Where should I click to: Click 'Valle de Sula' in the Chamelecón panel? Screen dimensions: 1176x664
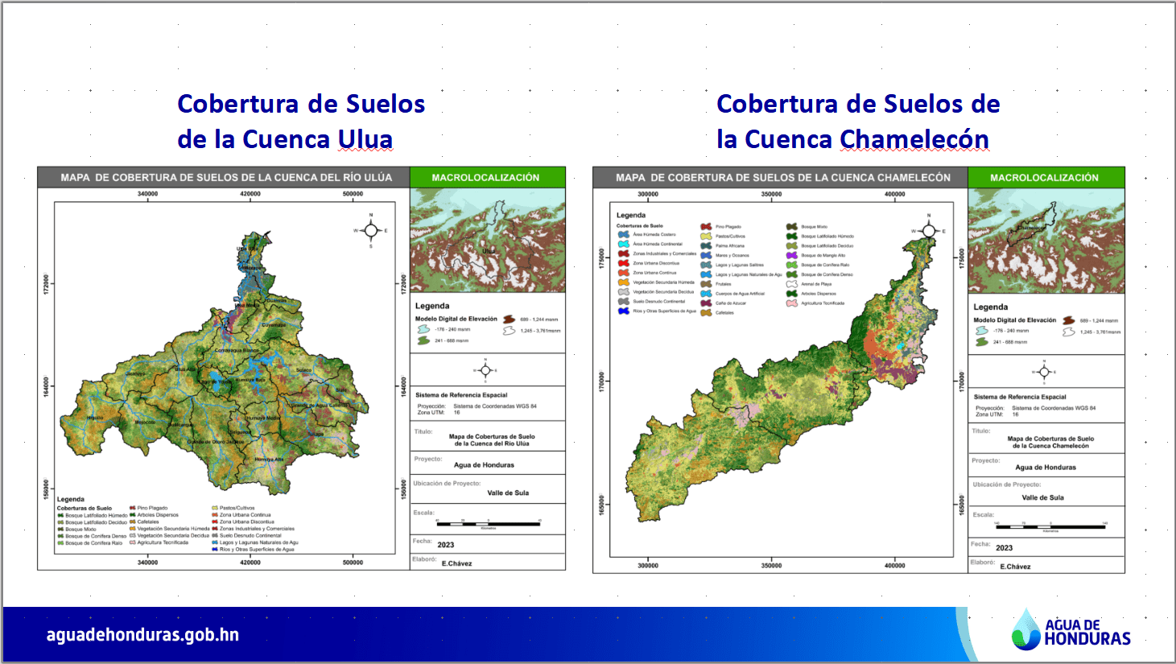point(1042,497)
